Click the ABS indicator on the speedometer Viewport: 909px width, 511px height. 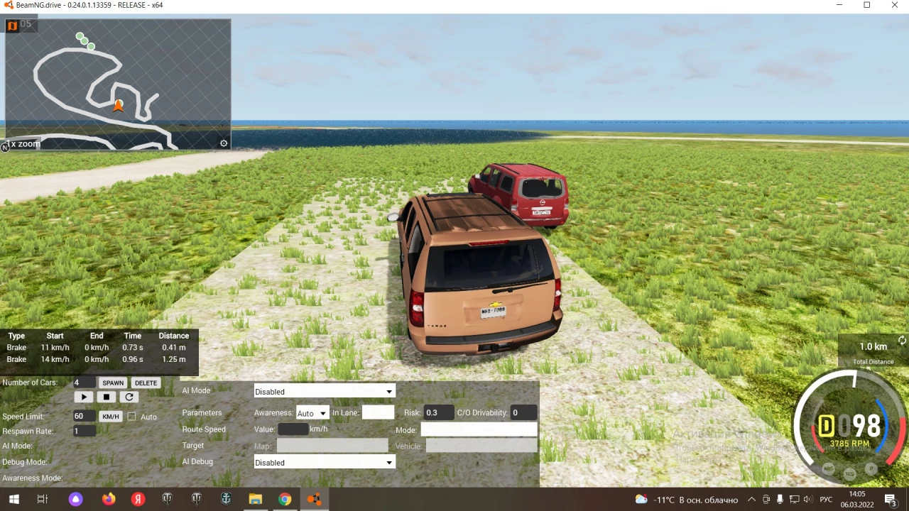tap(828, 468)
